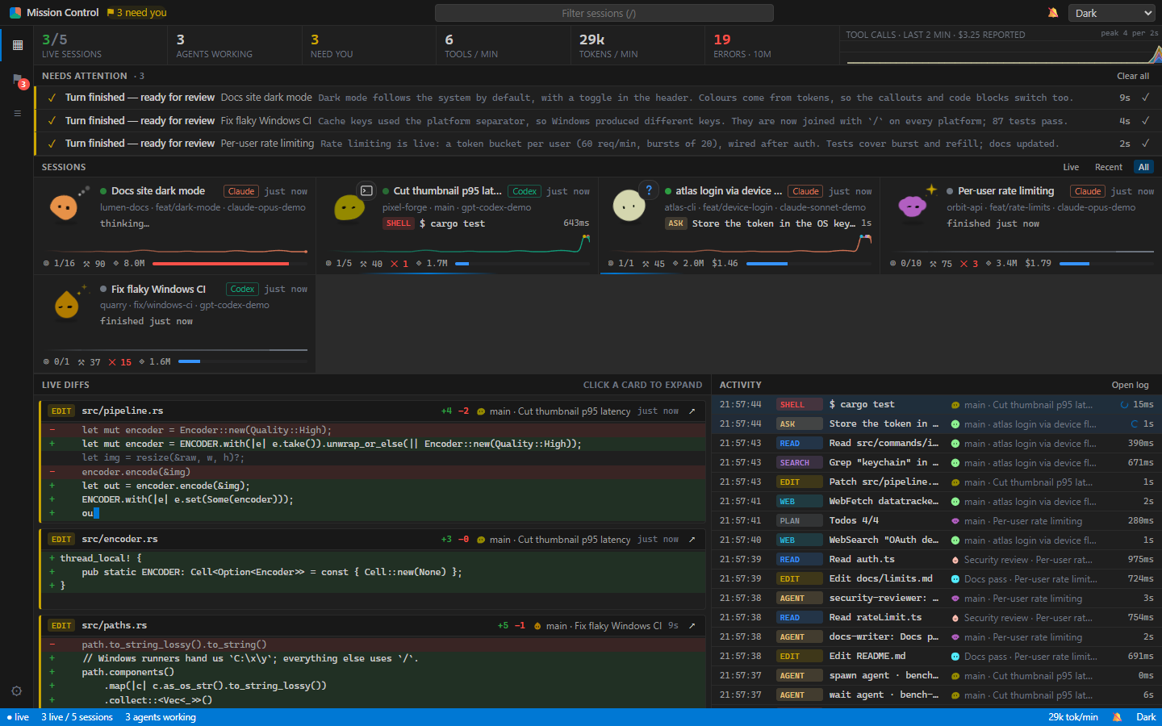Open settings via the sidebar gear icon
1162x726 pixels.
click(16, 691)
